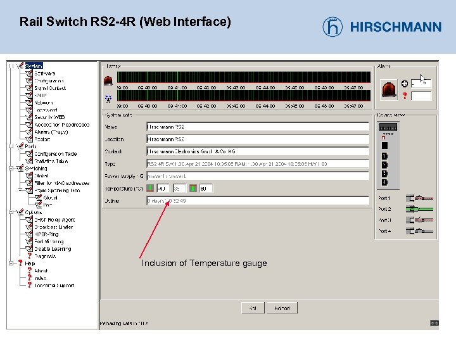Image resolution: width=456 pixels, height=342 pixels.
Task: Click the Statistics Table item icon
Action: point(29,161)
